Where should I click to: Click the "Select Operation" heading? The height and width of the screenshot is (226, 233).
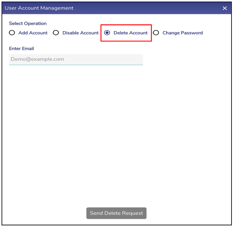pos(28,23)
